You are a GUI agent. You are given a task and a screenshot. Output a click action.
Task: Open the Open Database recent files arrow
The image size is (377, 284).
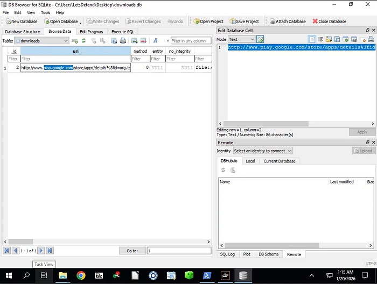point(80,22)
